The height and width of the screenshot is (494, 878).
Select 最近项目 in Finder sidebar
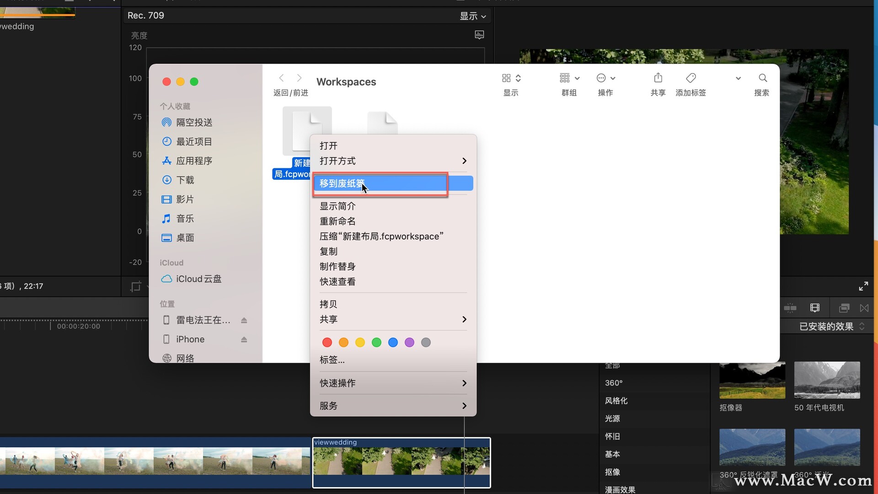tap(187, 142)
